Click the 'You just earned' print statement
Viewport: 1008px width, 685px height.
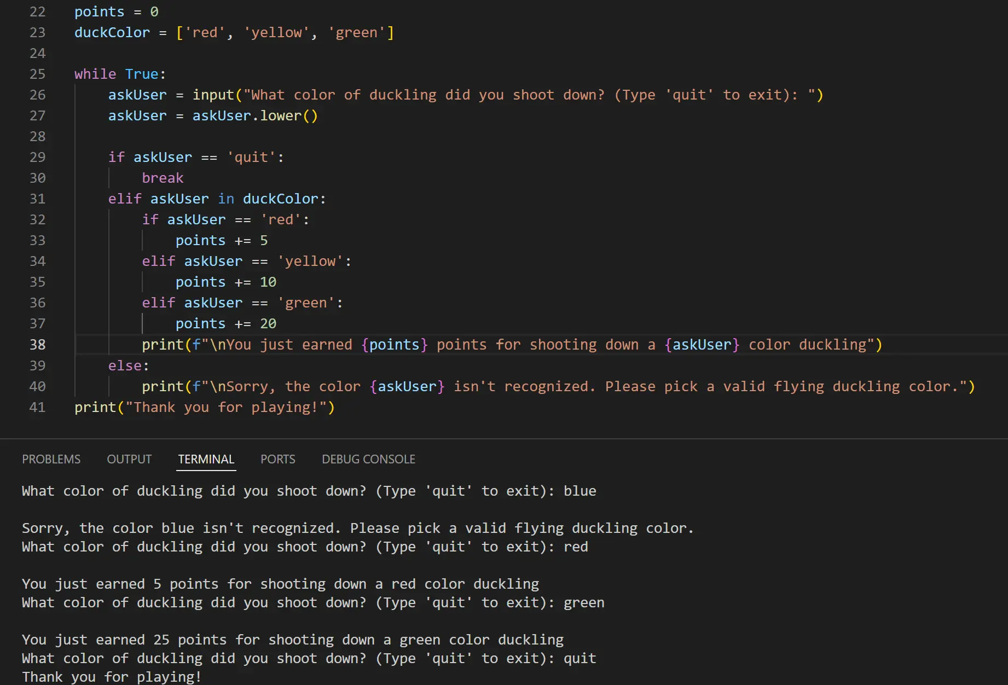click(512, 345)
